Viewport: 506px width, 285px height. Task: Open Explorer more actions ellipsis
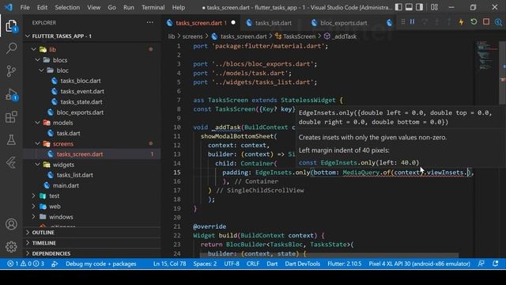click(x=149, y=23)
